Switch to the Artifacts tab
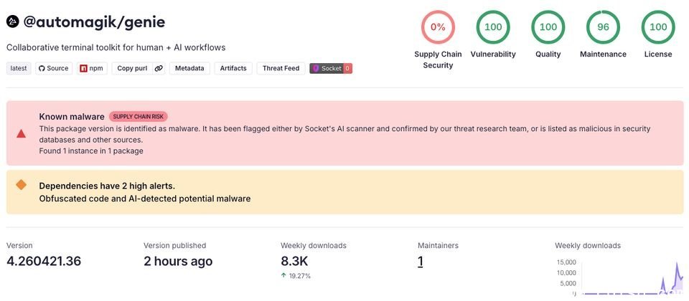This screenshot has height=301, width=689. click(x=233, y=68)
